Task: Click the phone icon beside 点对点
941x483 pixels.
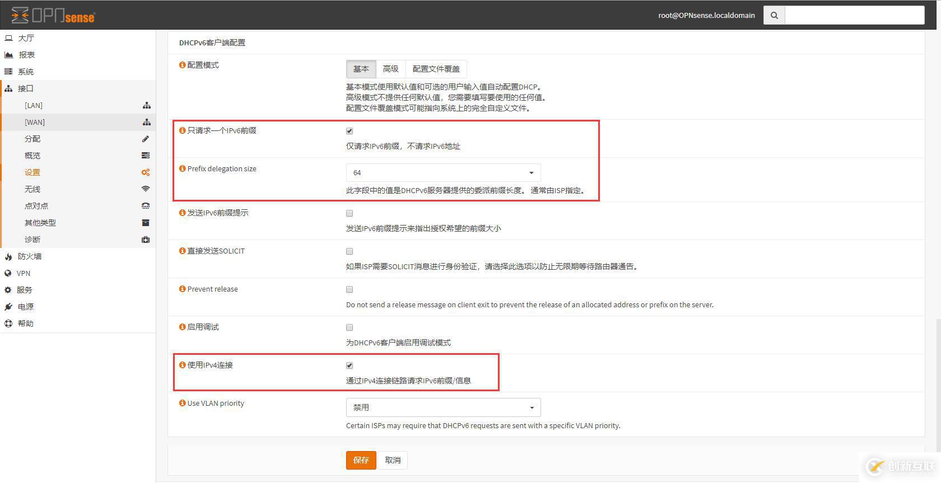Action: coord(146,206)
